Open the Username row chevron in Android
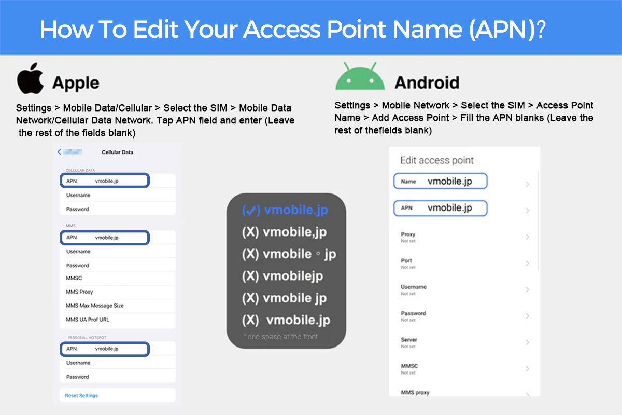 click(527, 290)
